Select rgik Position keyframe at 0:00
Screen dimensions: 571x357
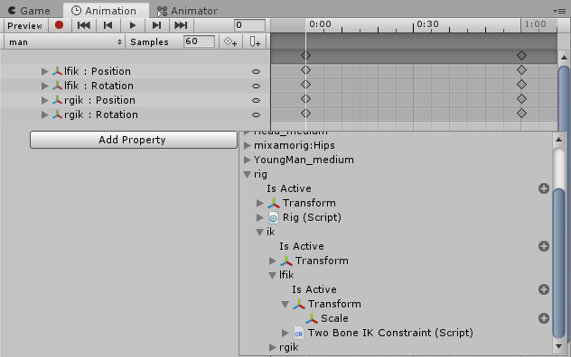click(x=305, y=99)
